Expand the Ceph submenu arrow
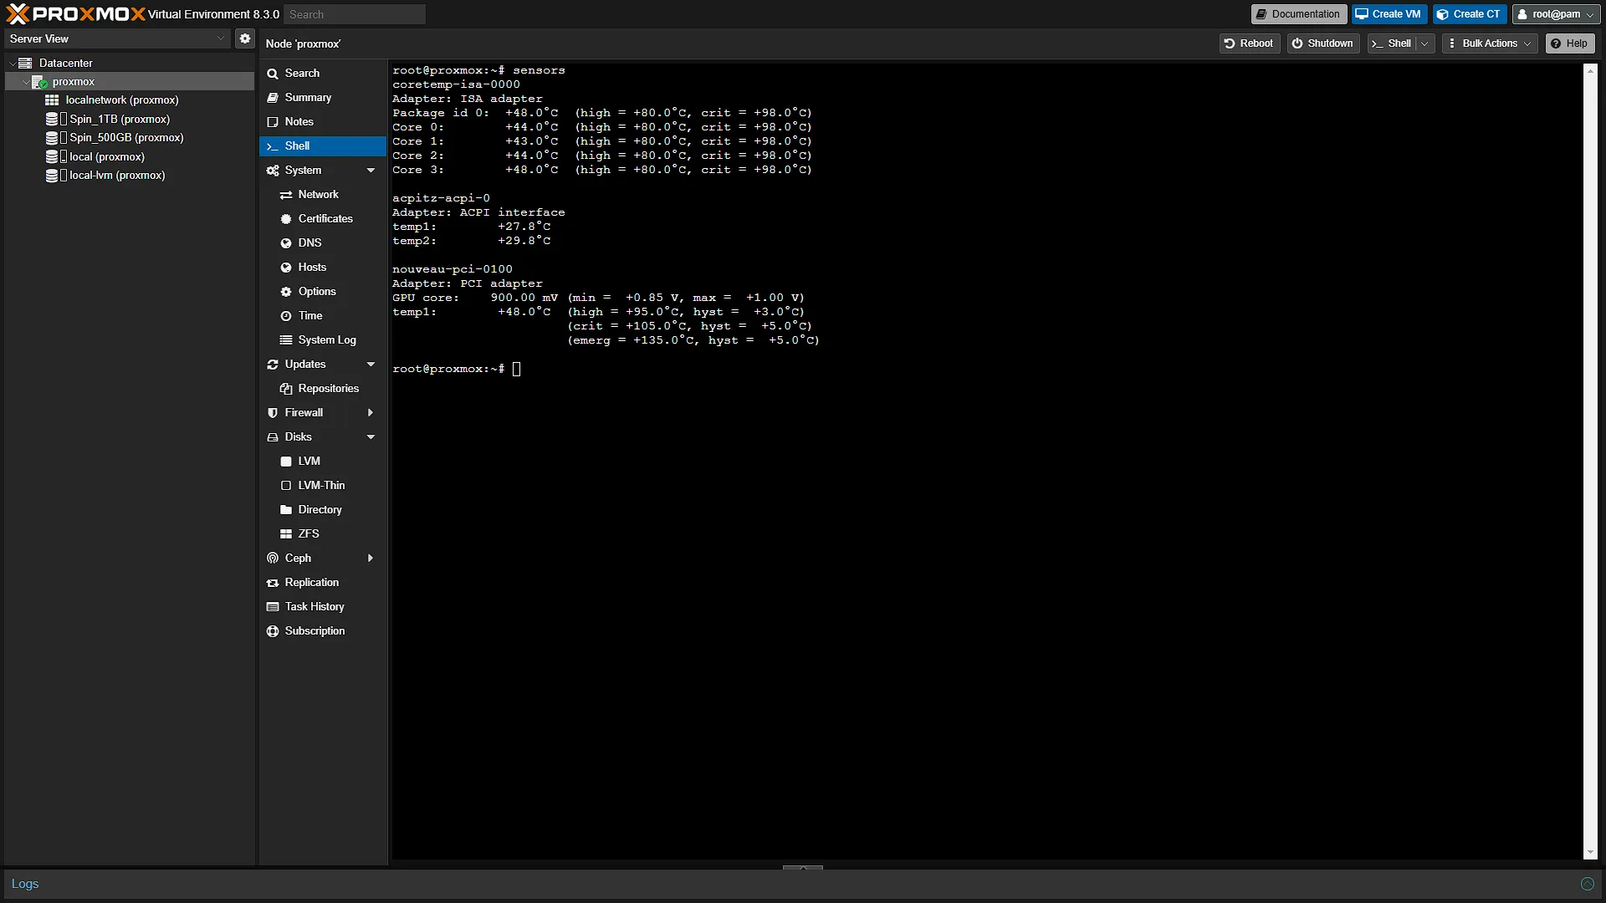This screenshot has height=903, width=1606. coord(371,559)
